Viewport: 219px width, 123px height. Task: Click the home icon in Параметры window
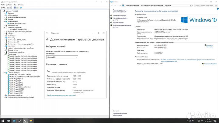point(47,39)
